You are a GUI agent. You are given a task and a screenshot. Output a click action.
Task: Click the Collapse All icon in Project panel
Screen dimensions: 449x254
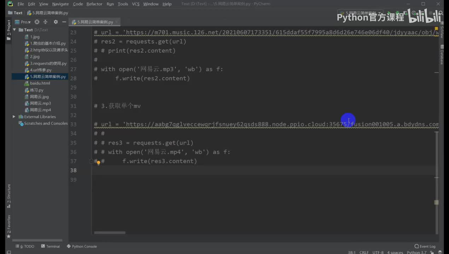[45, 22]
